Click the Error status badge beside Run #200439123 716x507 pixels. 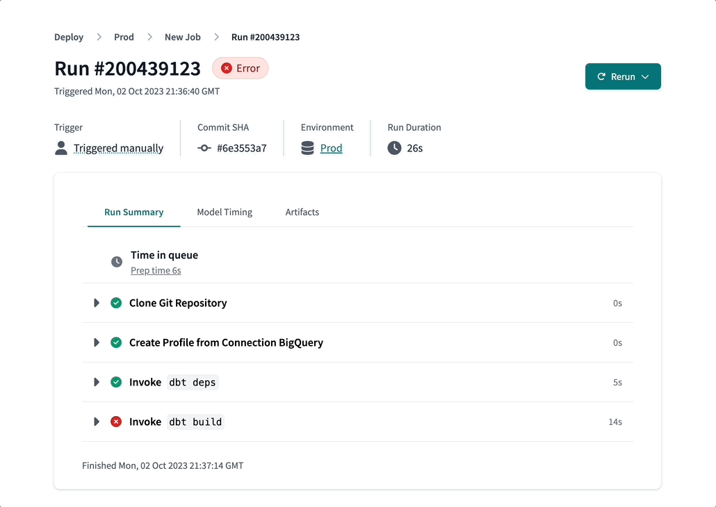(240, 68)
